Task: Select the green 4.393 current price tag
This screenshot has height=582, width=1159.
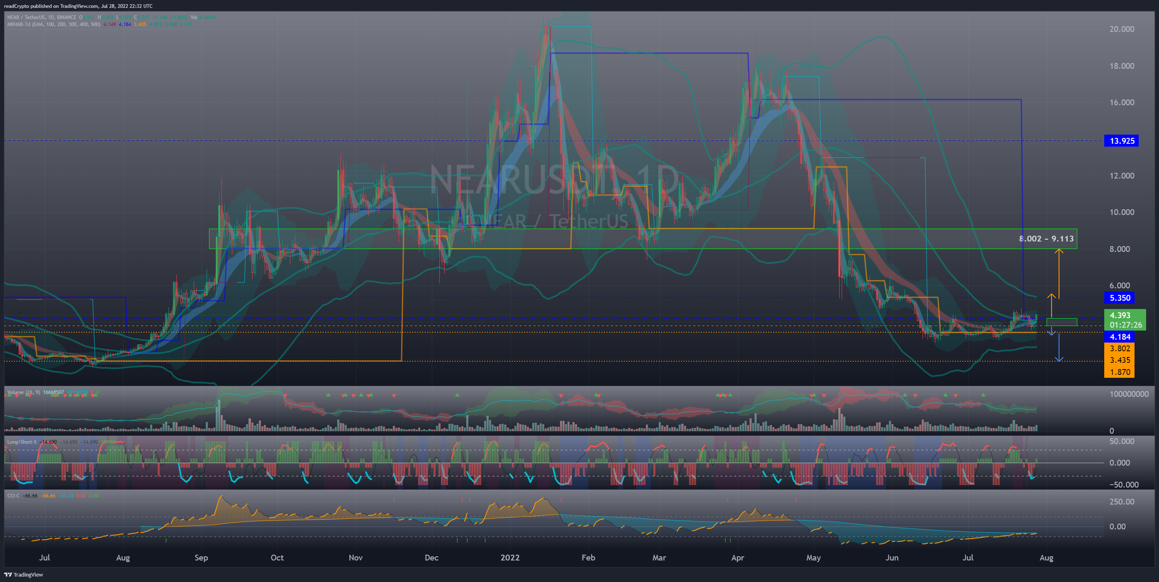Action: 1120,315
